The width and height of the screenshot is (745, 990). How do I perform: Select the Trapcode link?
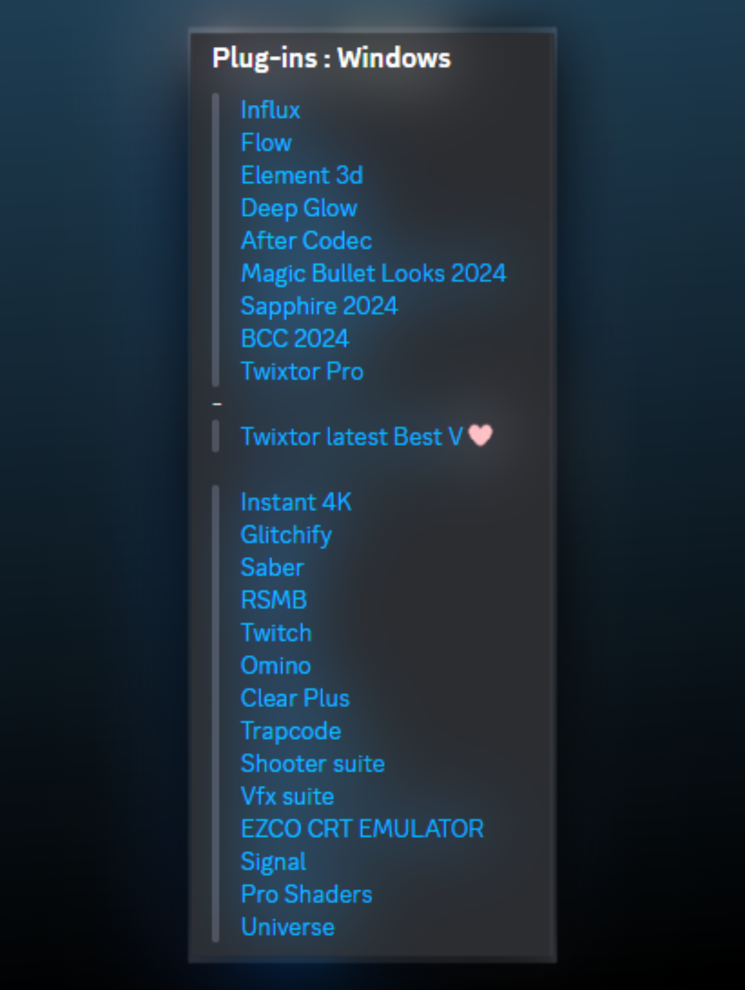(290, 731)
